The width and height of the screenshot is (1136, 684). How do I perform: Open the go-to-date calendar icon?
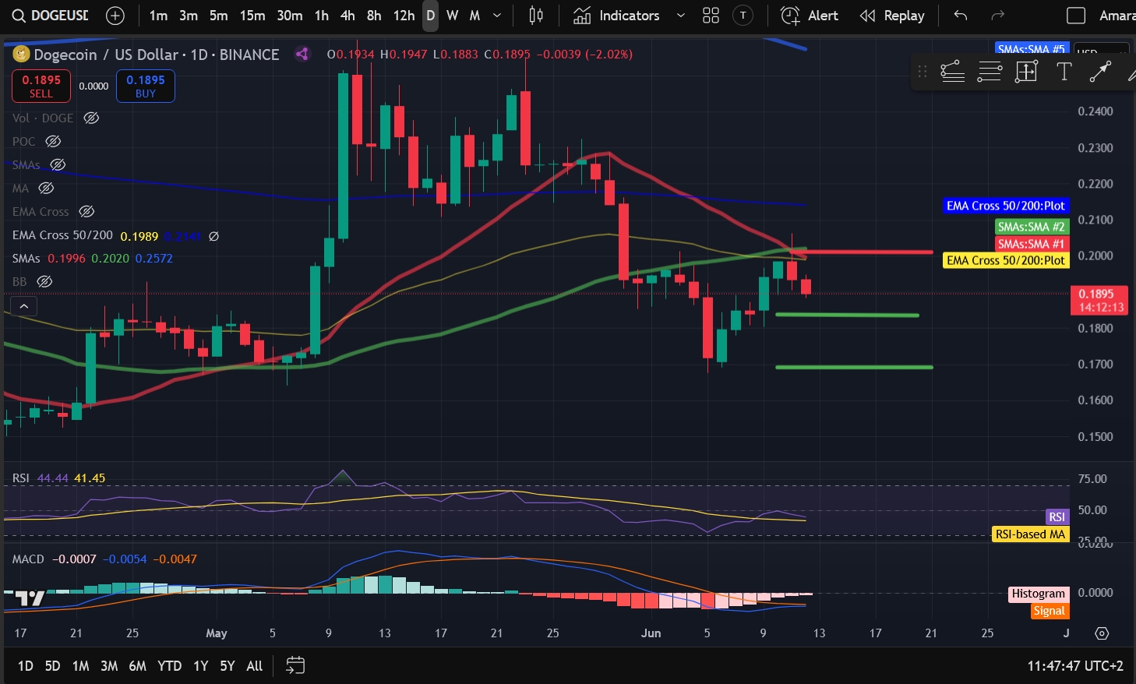click(x=295, y=665)
